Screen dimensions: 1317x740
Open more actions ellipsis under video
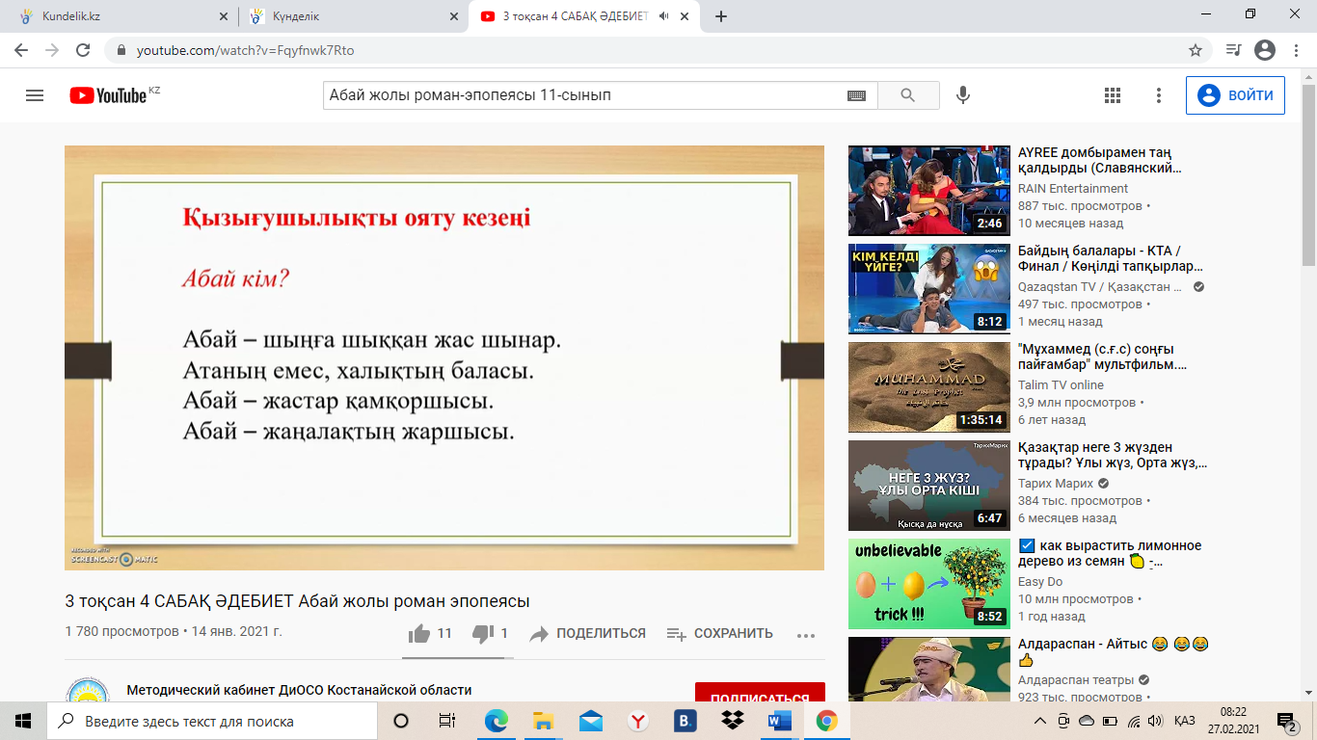click(x=806, y=635)
